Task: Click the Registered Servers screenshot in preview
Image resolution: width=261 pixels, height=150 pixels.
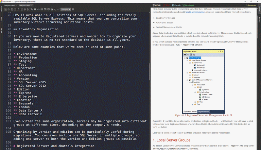Action: [x=204, y=81]
